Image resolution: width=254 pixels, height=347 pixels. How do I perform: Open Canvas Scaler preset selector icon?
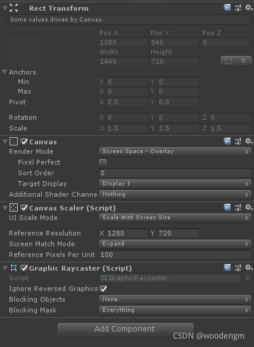(238, 207)
